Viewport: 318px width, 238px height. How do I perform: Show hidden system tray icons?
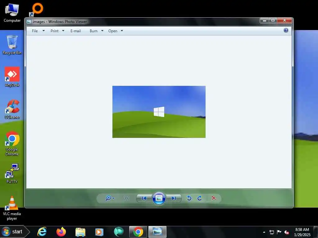264,232
